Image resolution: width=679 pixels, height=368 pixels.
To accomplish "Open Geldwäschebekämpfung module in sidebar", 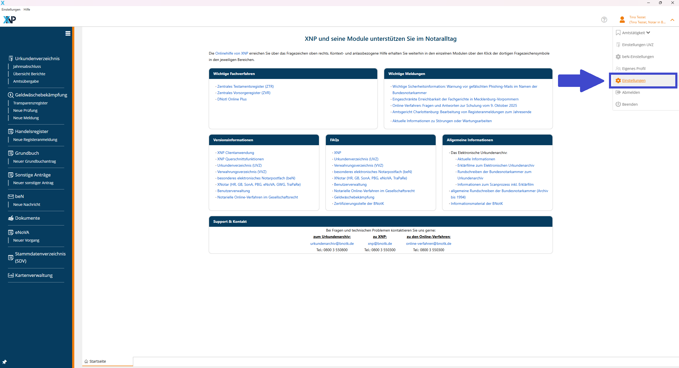I will coord(41,95).
